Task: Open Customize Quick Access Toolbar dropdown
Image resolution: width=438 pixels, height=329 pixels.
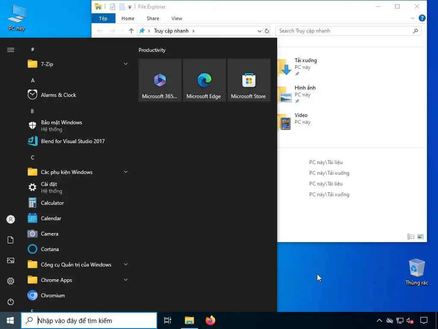Action: tap(130, 7)
